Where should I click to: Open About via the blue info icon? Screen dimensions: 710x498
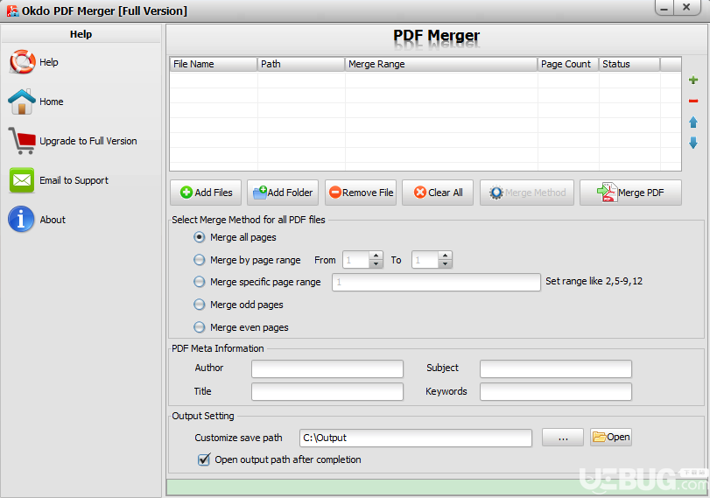point(21,219)
